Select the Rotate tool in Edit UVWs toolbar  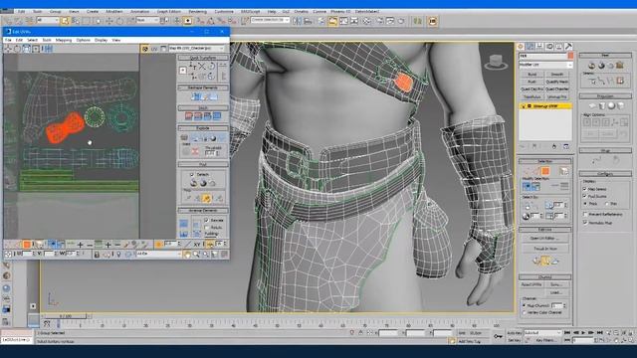(17, 49)
